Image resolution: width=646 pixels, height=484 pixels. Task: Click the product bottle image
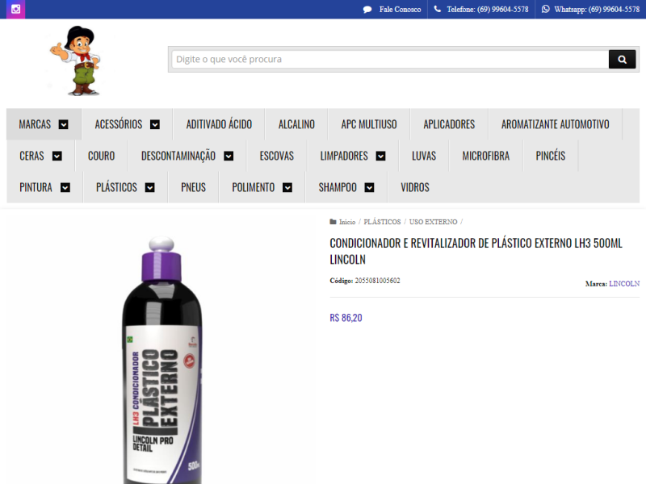point(162,360)
